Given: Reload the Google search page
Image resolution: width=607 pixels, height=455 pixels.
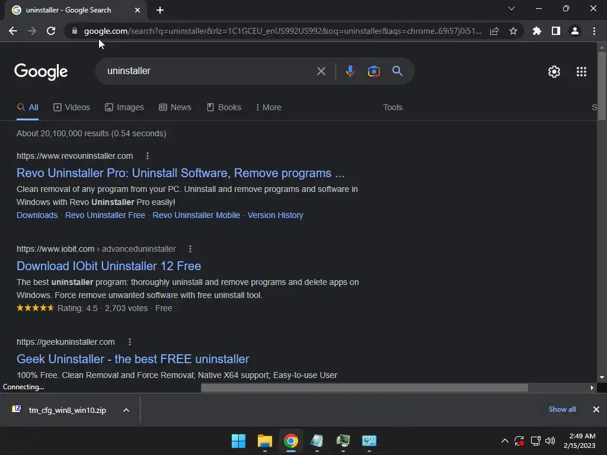Looking at the screenshot, I should pyautogui.click(x=51, y=31).
